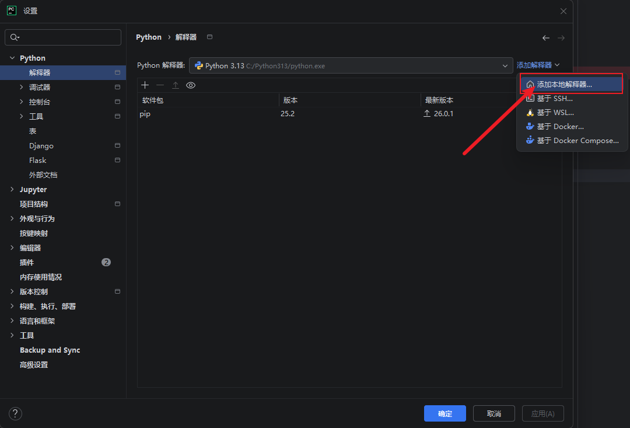The width and height of the screenshot is (630, 428).
Task: Collapse the Python settings tree node
Action: point(13,58)
